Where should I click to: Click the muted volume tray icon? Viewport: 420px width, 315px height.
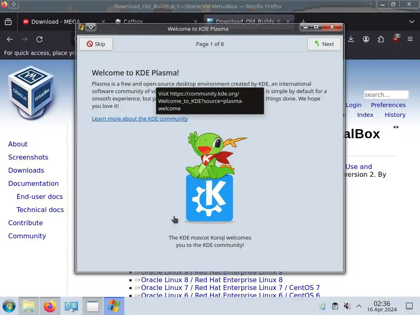pos(347,306)
